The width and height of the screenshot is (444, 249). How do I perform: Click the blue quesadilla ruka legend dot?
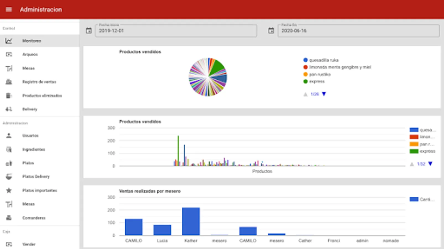pos(305,60)
